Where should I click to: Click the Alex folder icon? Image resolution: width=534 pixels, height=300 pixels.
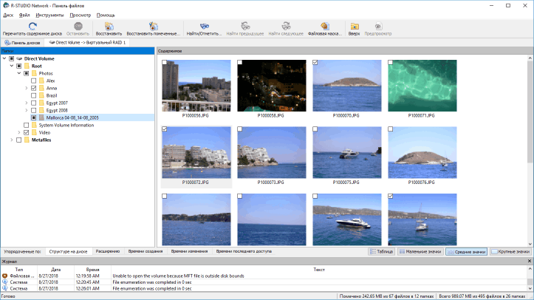[x=41, y=81]
